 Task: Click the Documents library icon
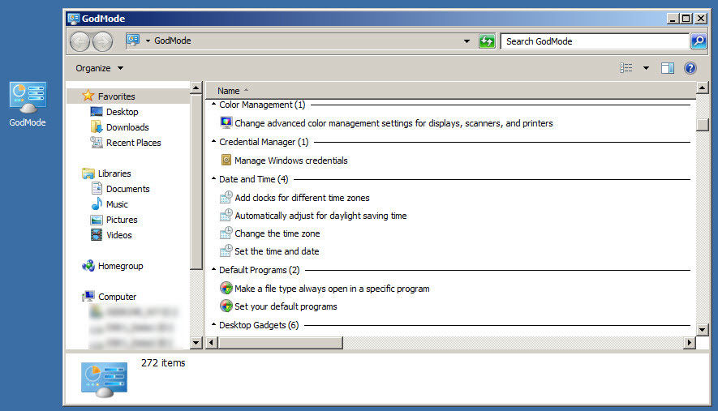tap(97, 189)
